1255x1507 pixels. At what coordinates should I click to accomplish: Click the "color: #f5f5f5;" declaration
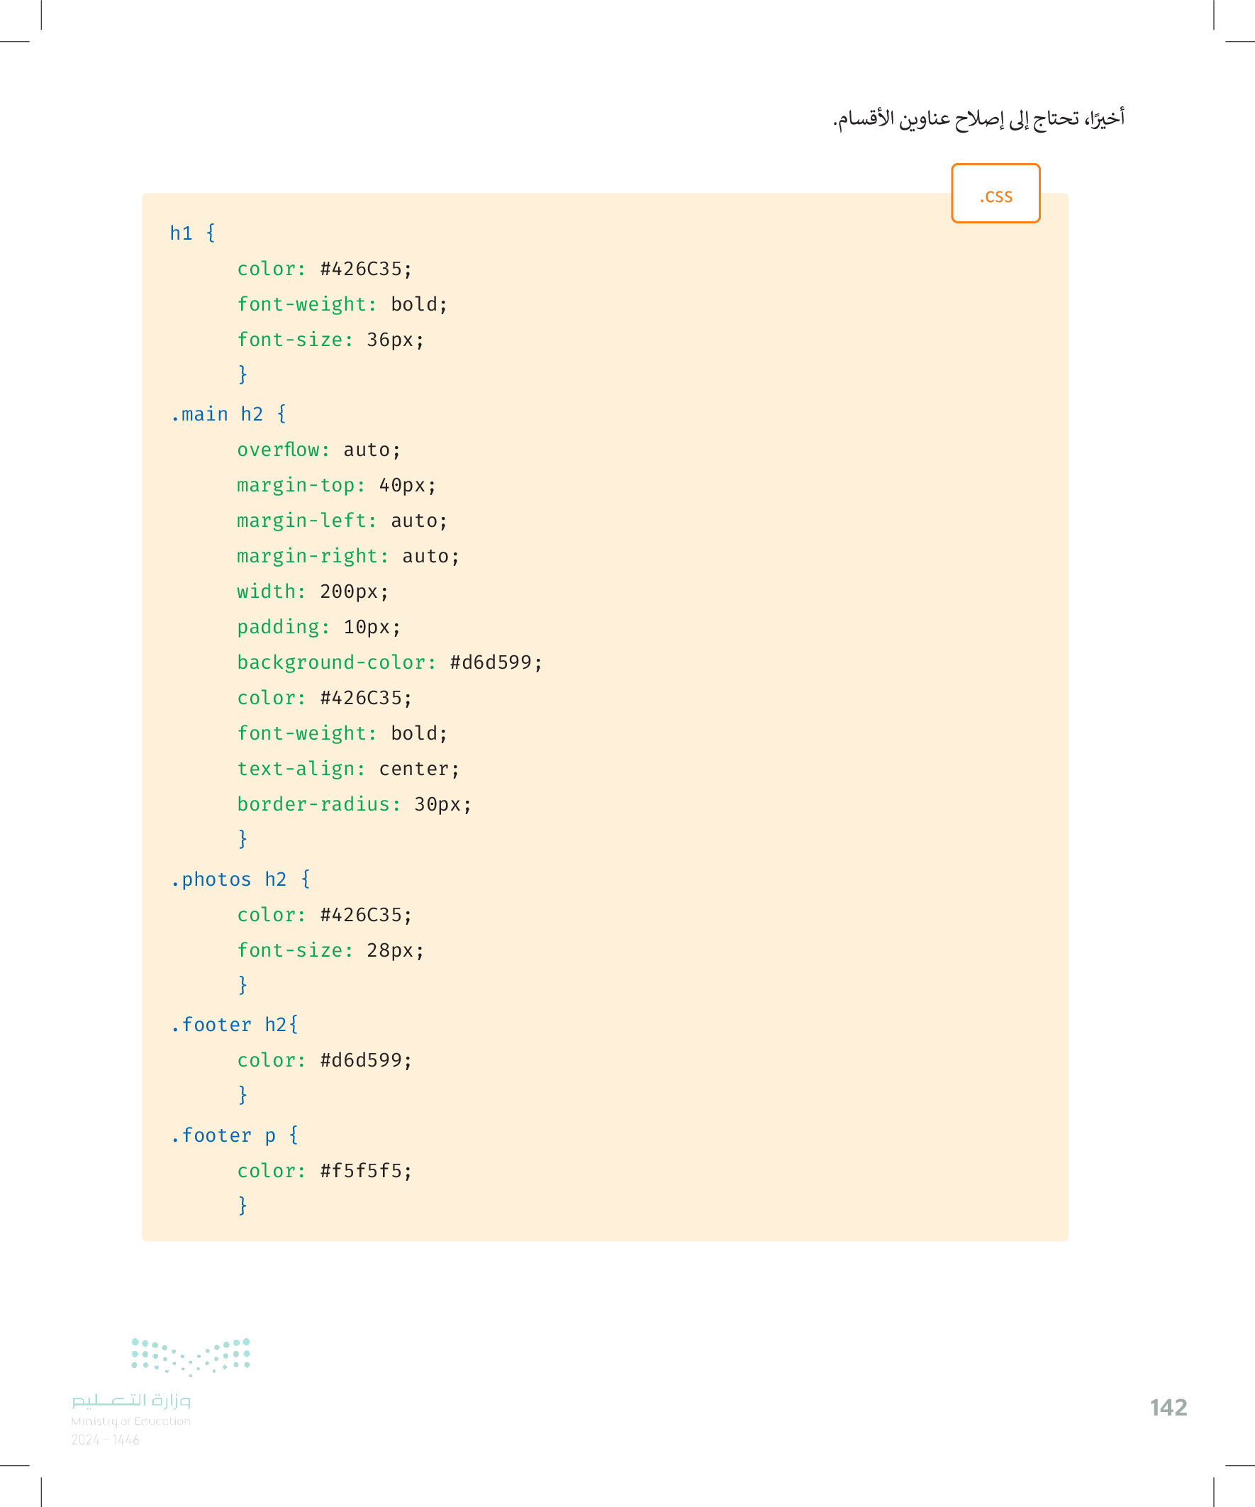pos(324,1170)
